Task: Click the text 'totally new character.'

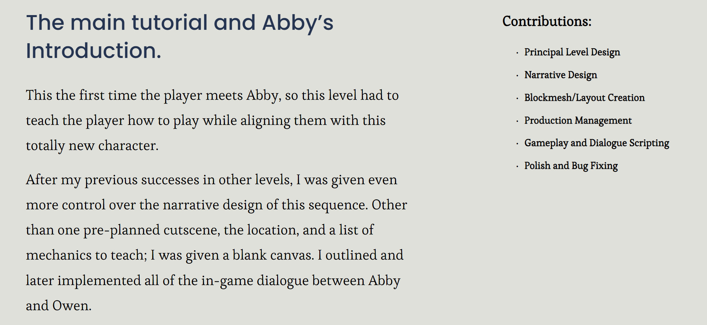Action: (x=92, y=146)
